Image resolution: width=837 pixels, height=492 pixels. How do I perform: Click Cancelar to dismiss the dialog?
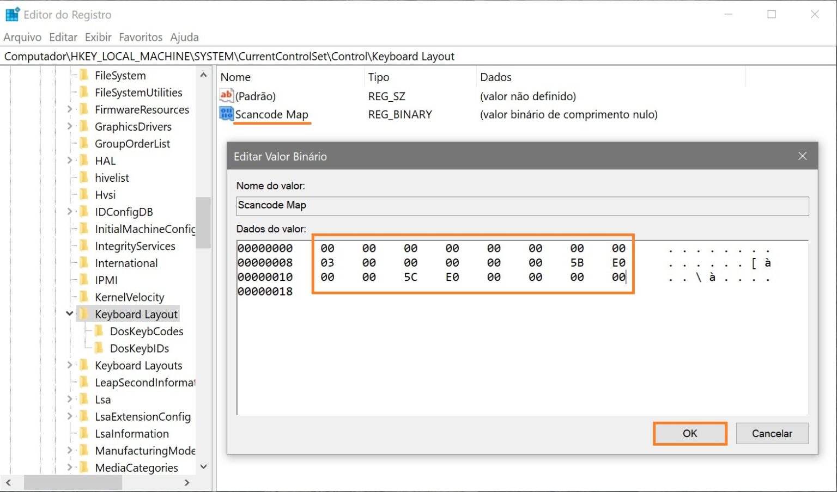[x=772, y=433]
